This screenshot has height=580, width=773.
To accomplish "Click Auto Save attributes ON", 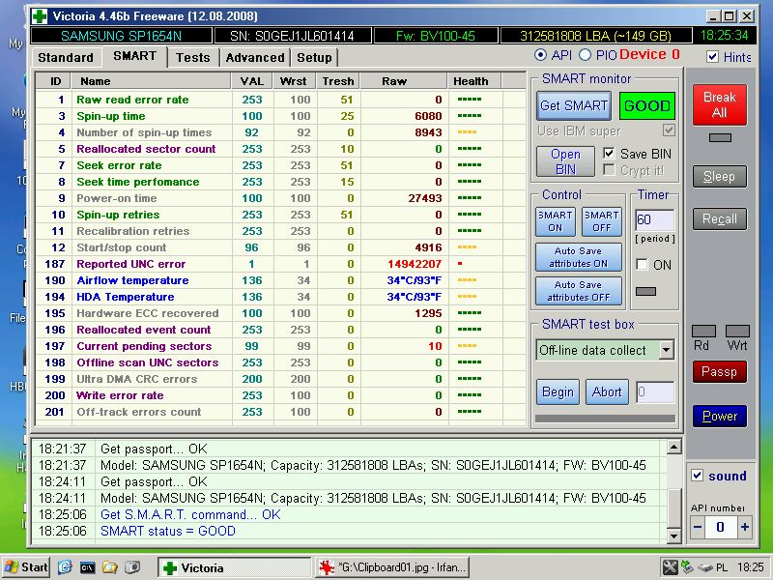I will pyautogui.click(x=578, y=257).
